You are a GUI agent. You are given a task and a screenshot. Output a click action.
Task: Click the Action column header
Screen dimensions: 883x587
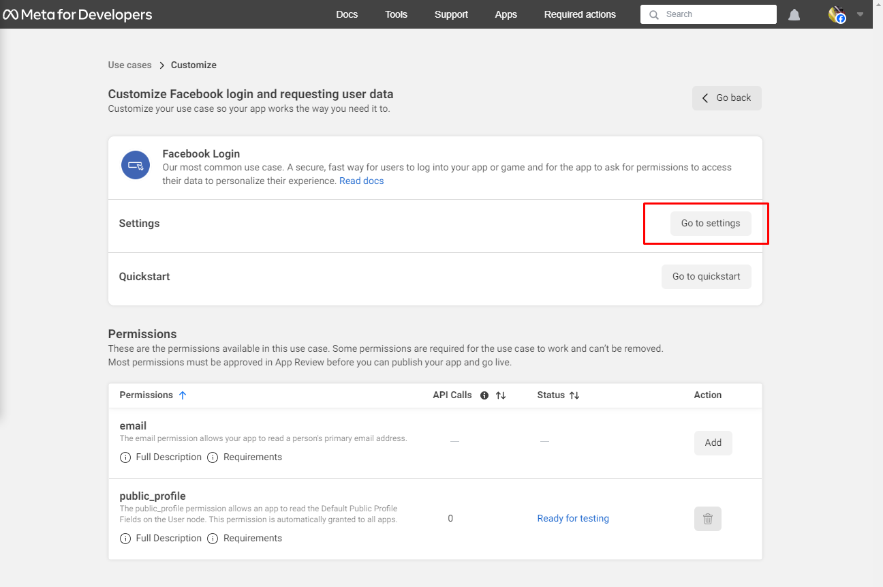coord(708,395)
